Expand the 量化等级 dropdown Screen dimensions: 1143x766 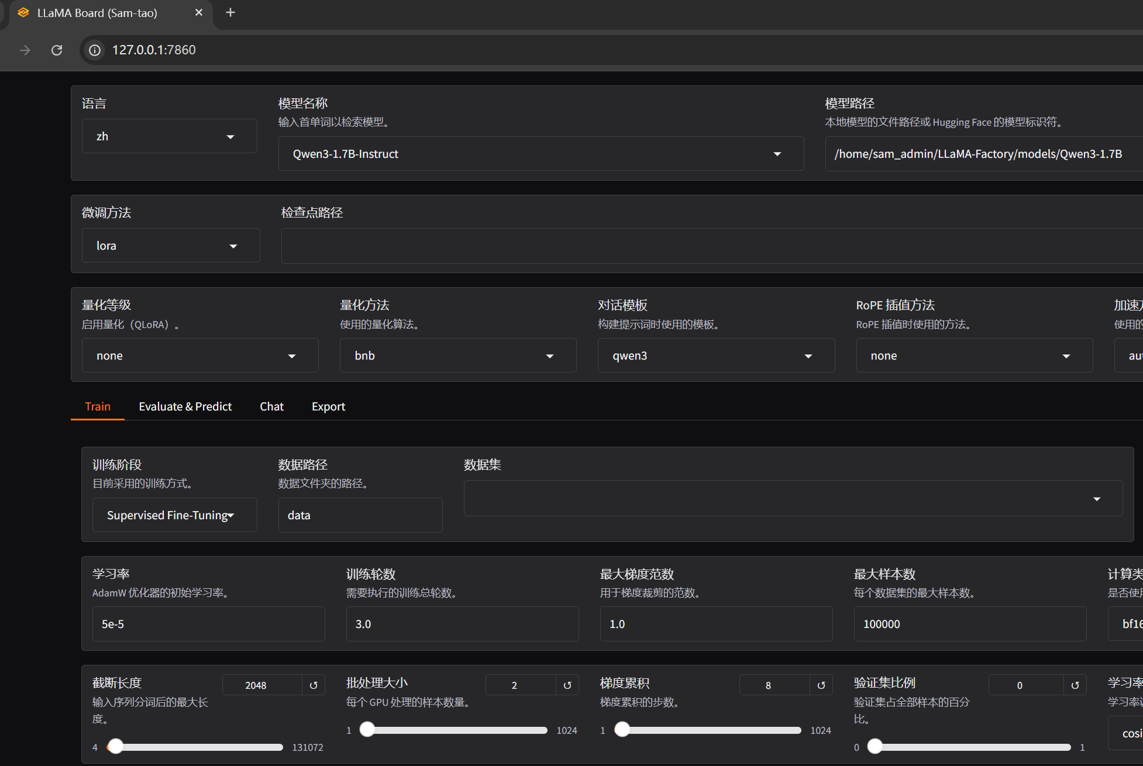pyautogui.click(x=200, y=356)
